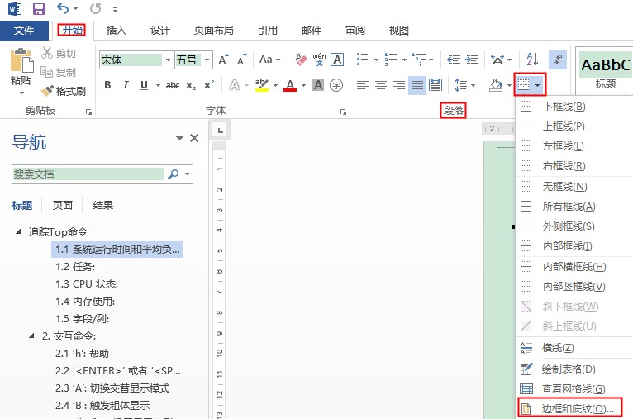Open the borders dropdown arrow
The image size is (633, 419).
(x=537, y=85)
